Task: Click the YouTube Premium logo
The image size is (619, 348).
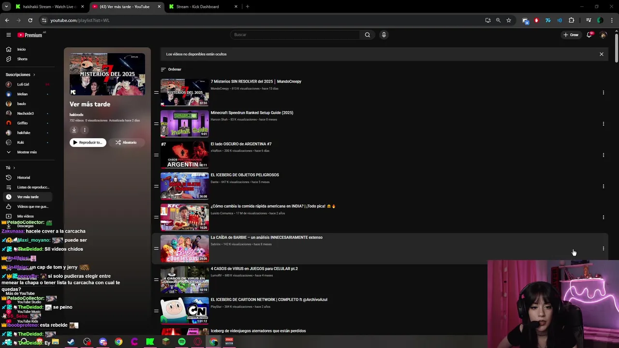Action: pos(30,35)
